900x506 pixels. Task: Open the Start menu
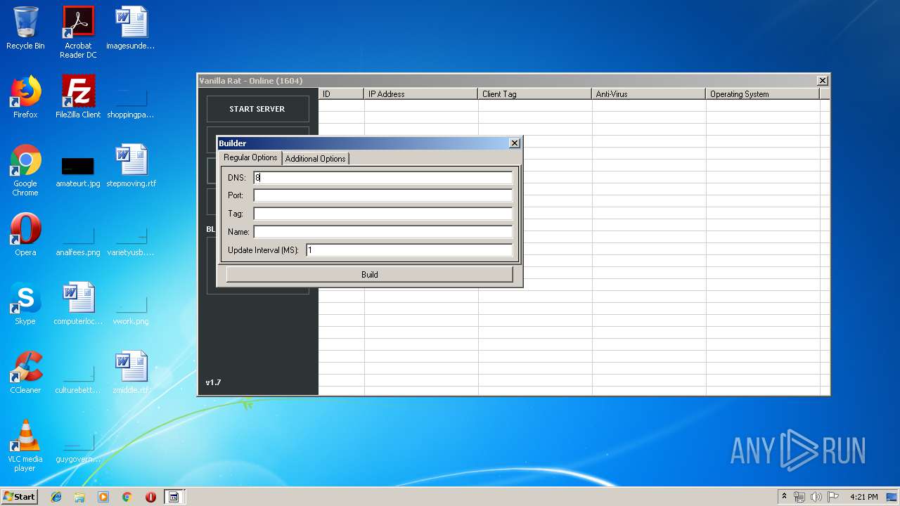[x=19, y=497]
